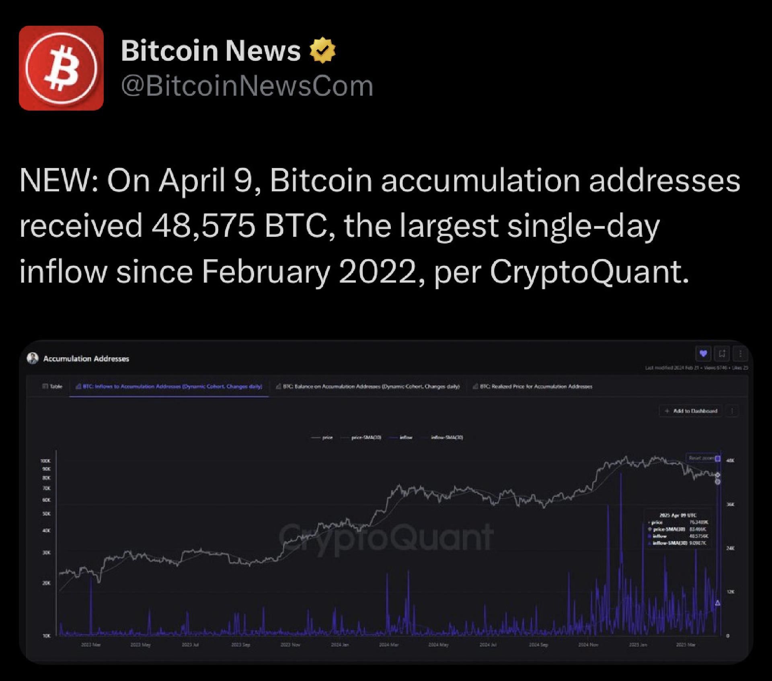The height and width of the screenshot is (681, 772).
Task: Click the gold verified badge
Action: 323,50
